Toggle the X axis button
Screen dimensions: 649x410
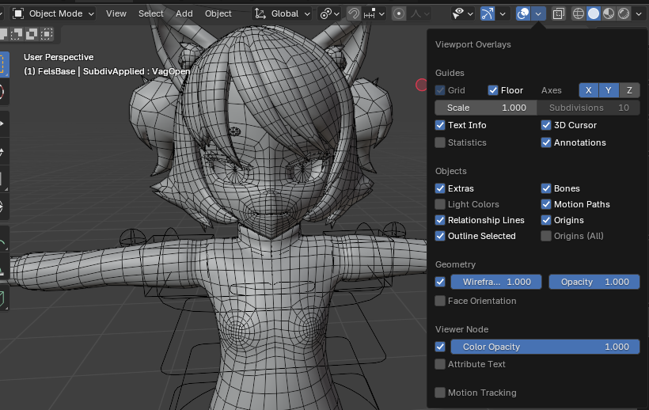click(x=588, y=90)
